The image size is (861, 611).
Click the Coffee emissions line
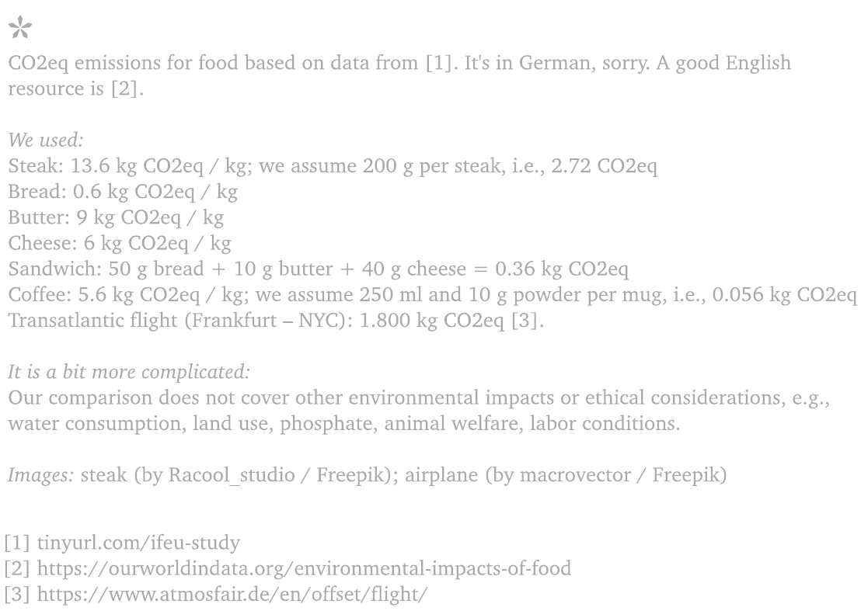433,294
